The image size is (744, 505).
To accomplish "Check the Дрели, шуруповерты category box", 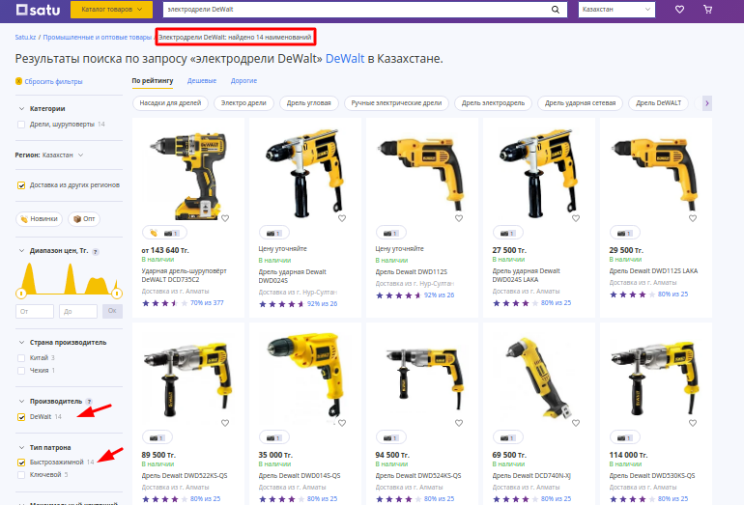I will coord(21,125).
